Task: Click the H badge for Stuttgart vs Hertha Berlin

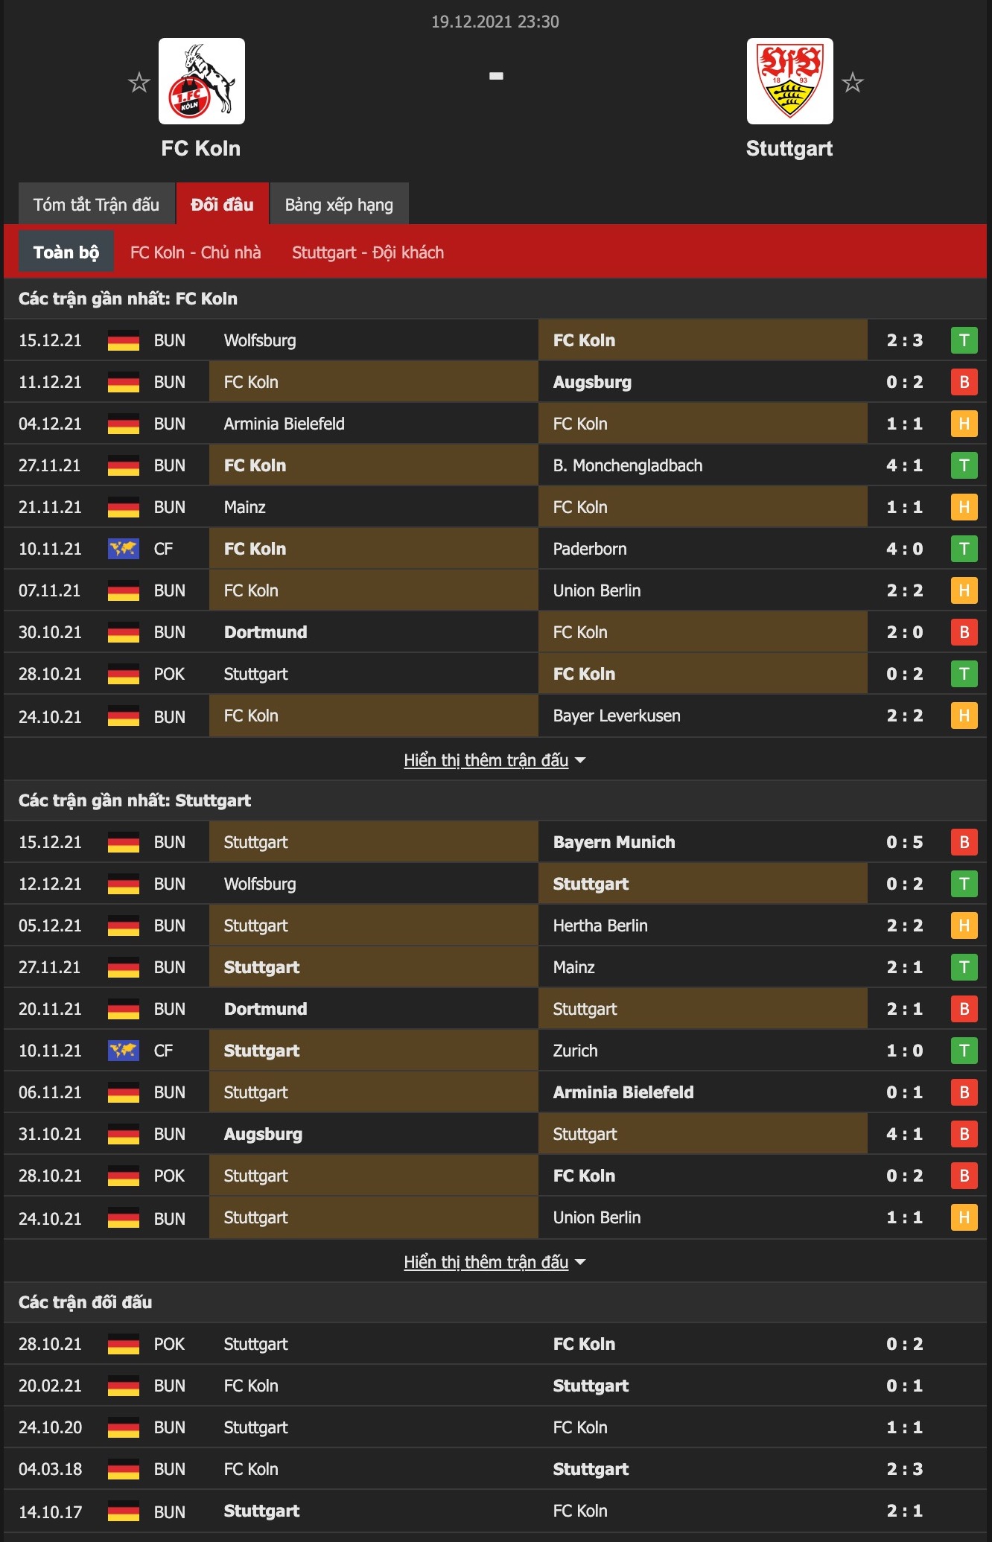Action: pyautogui.click(x=964, y=925)
